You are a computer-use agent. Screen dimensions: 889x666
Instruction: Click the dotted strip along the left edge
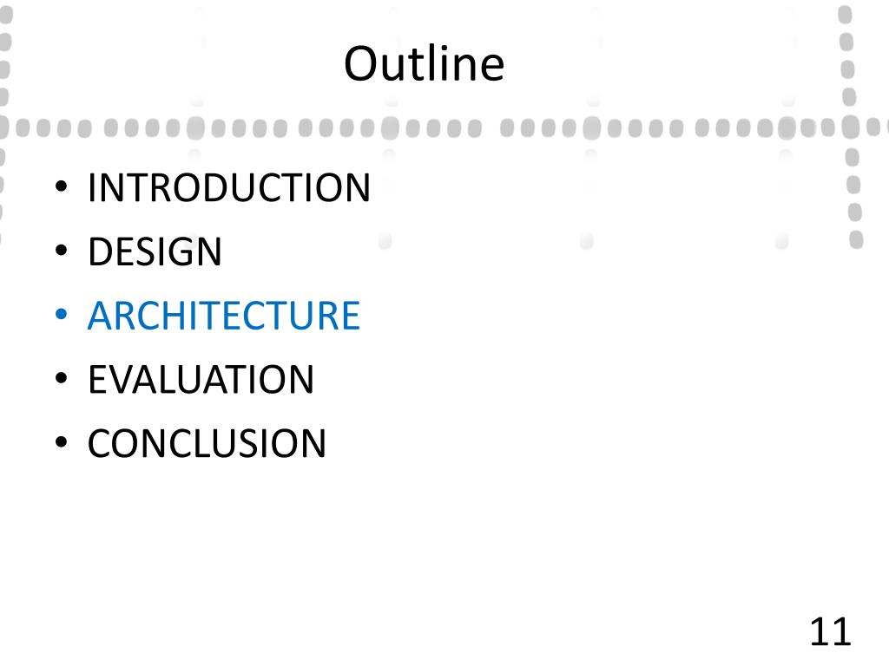click(3, 127)
